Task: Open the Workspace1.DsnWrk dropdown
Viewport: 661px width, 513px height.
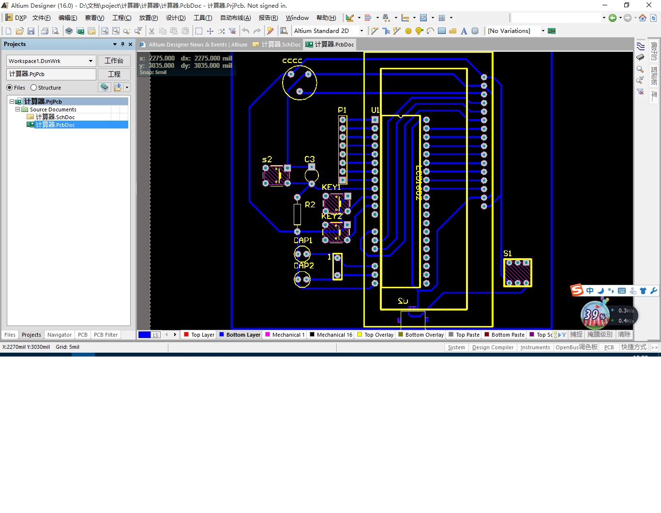Action: [x=90, y=61]
